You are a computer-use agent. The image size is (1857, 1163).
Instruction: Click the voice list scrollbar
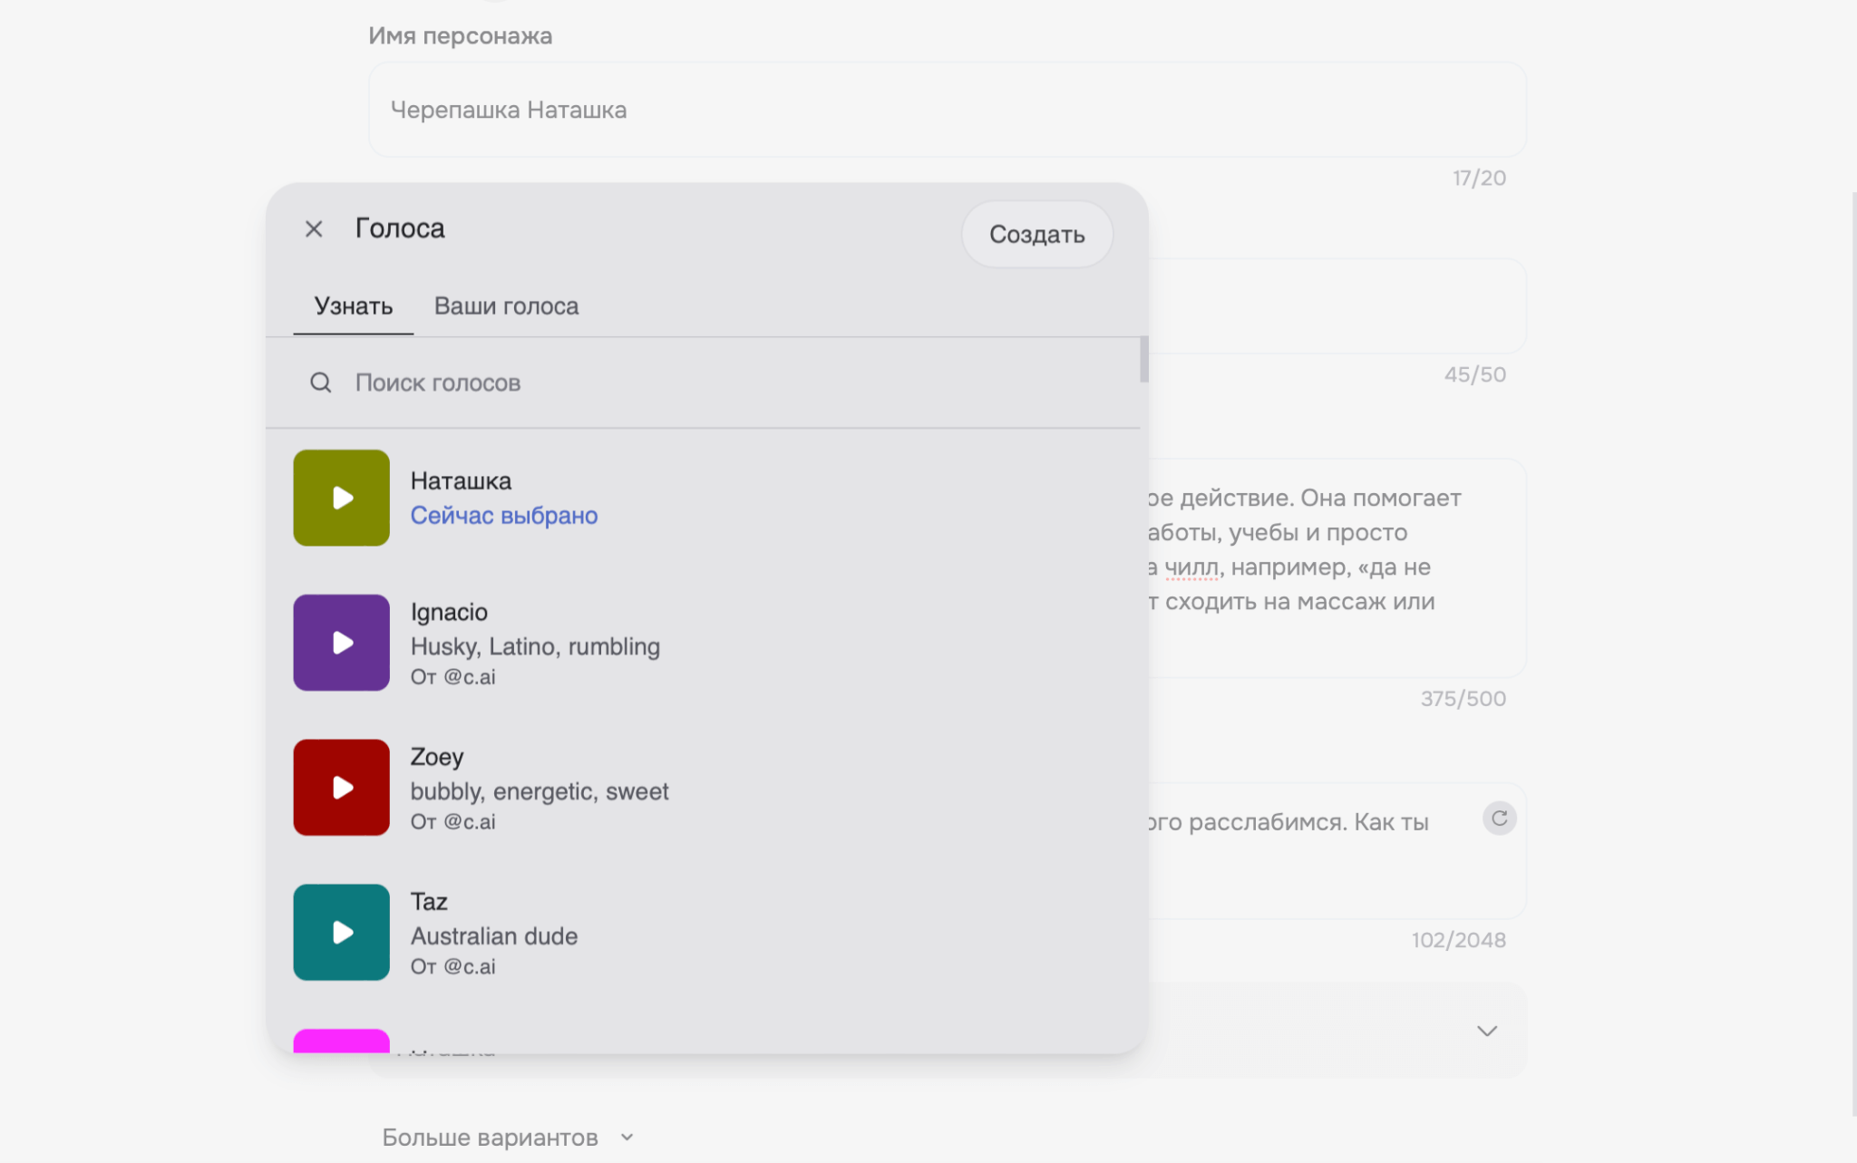click(x=1144, y=360)
